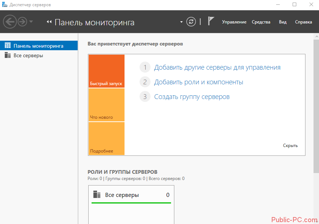Click the refresh dashboard icon
The image size is (319, 224).
pos(191,22)
